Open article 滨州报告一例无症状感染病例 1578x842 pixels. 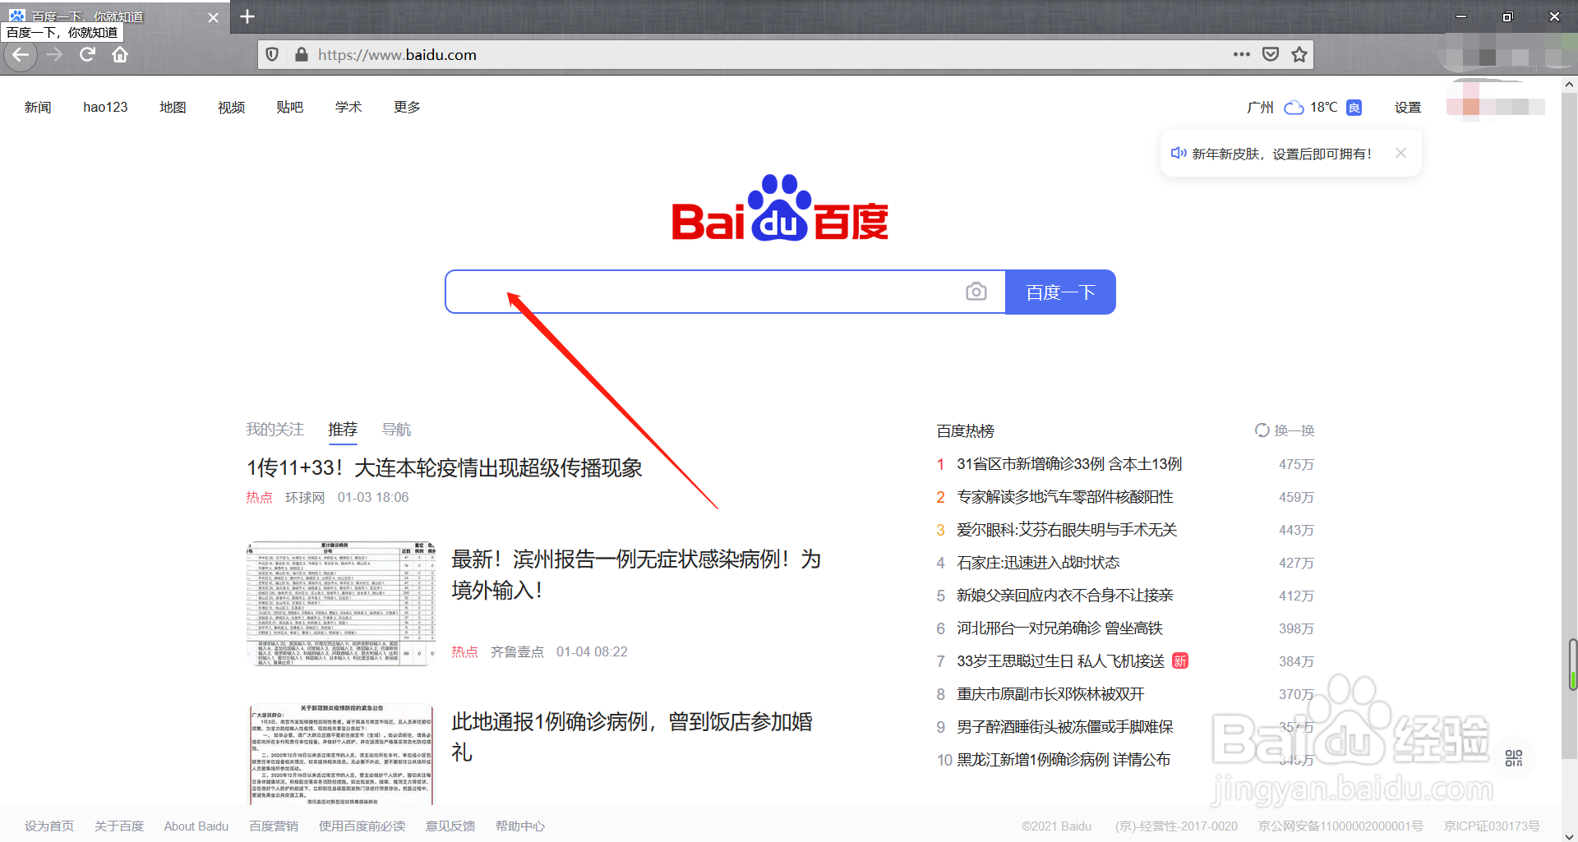[x=636, y=574]
